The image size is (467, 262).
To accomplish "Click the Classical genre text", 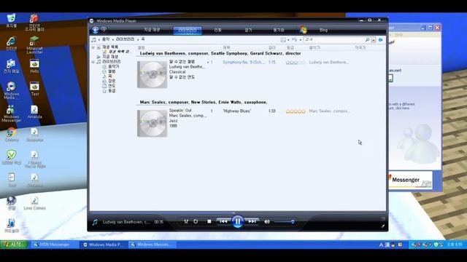I will coord(177,72).
